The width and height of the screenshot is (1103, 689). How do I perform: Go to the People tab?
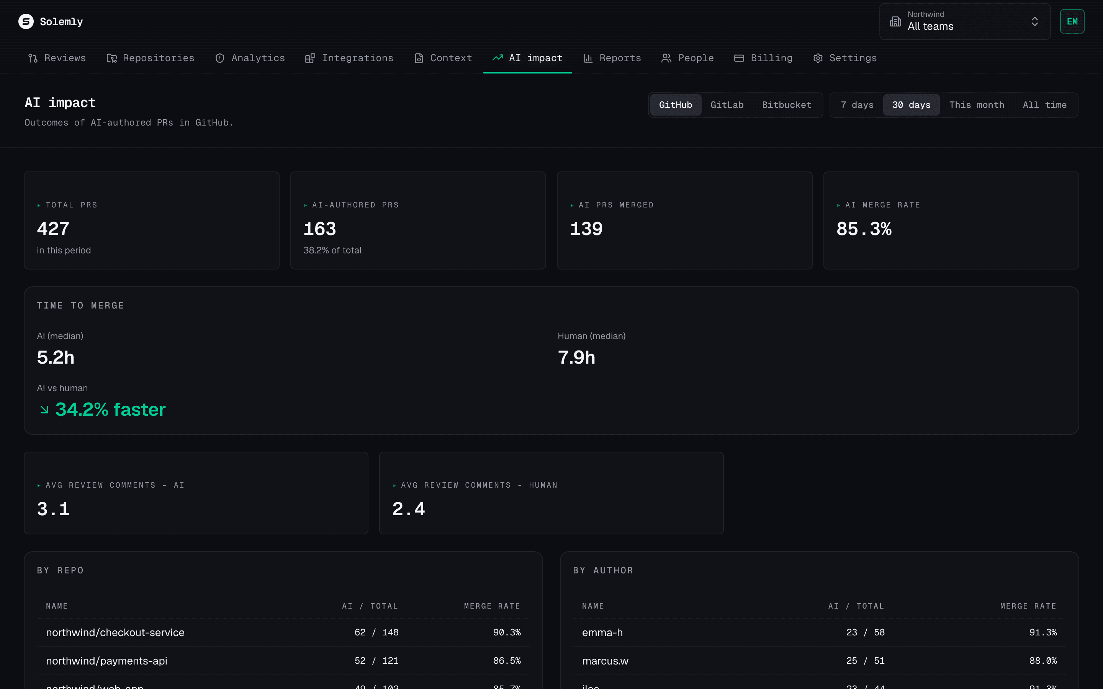pyautogui.click(x=688, y=58)
